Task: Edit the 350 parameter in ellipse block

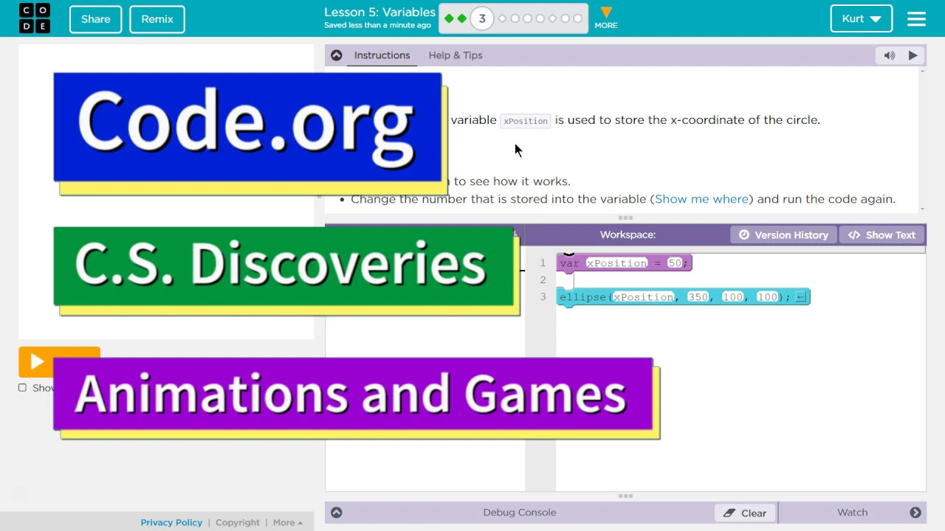Action: [x=698, y=296]
